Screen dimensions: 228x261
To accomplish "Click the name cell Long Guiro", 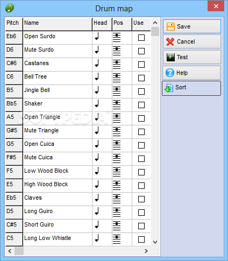I will pos(58,213).
